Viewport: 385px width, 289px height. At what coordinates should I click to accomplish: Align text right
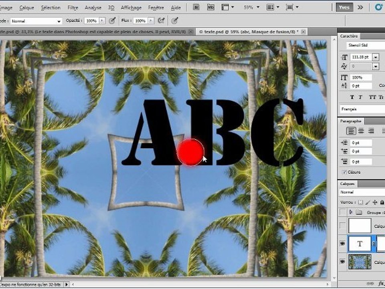[371, 131]
